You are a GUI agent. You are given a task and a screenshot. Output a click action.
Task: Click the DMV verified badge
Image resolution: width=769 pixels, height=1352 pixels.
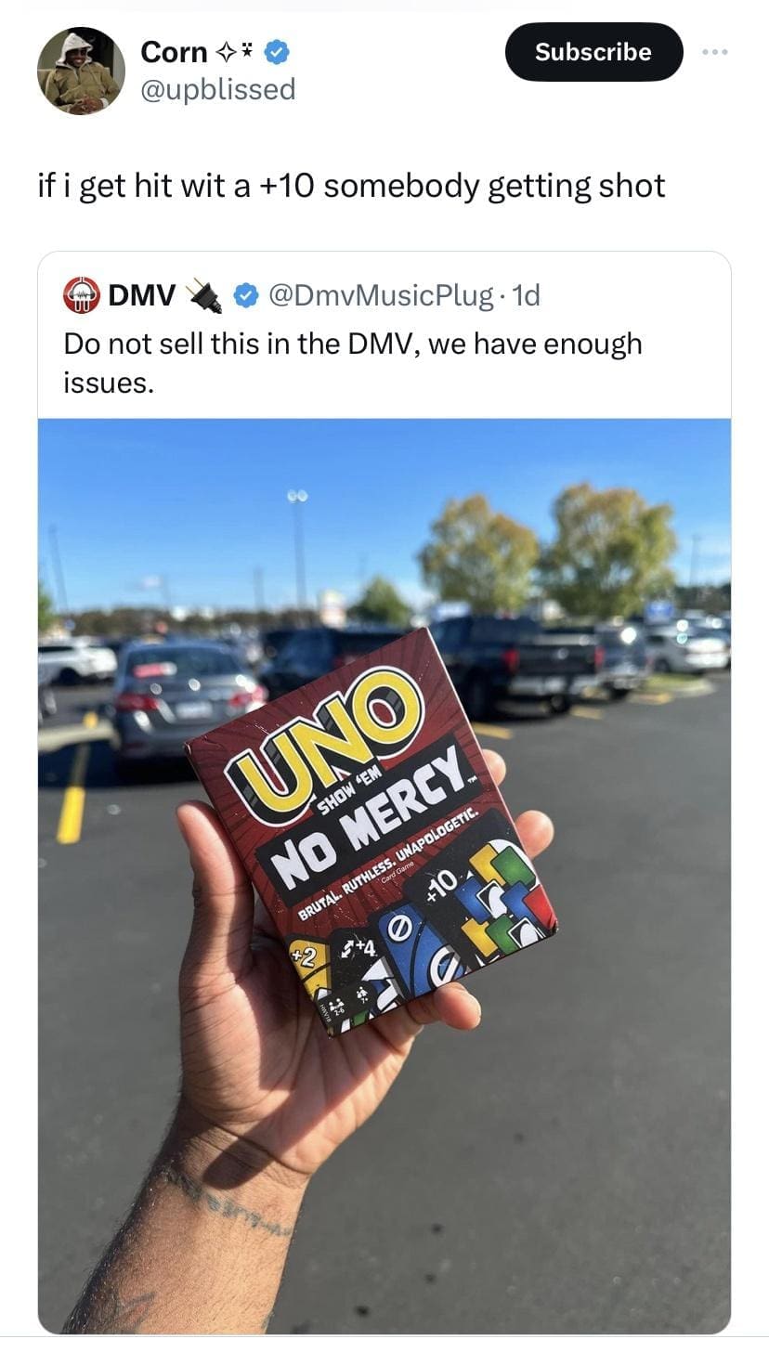[244, 296]
